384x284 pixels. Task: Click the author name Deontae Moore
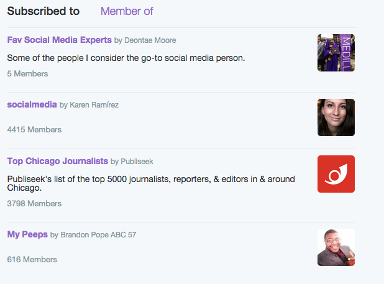(150, 40)
